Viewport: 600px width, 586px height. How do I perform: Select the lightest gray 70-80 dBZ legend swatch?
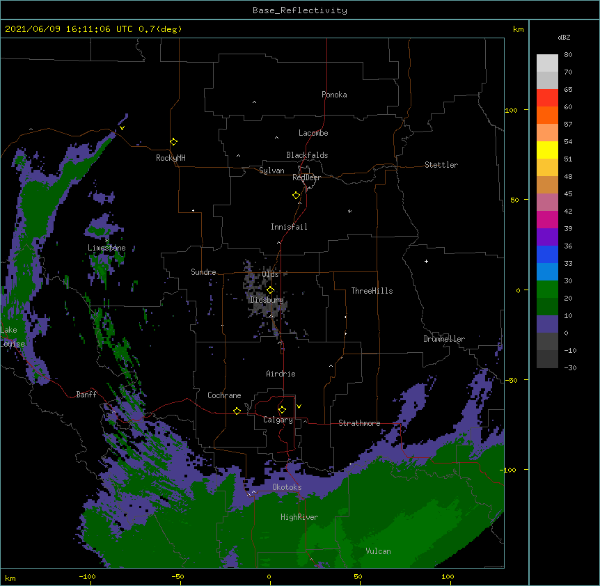547,63
